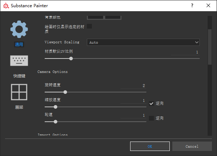Select the 快捷键 tab label
This screenshot has height=156, width=217.
point(19,76)
